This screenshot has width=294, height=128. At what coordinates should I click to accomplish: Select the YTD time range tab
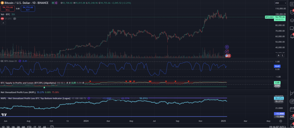(29, 127)
